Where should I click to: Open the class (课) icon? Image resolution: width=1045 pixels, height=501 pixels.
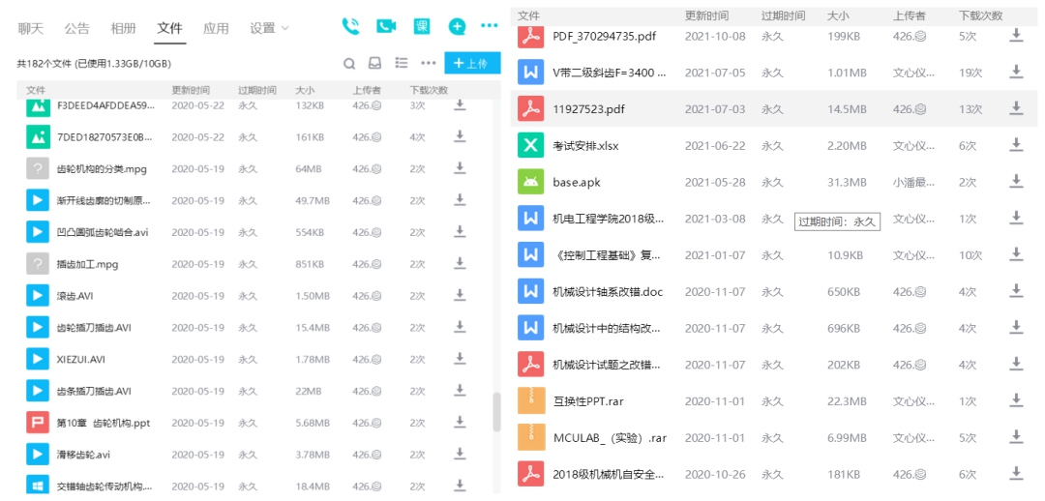click(x=421, y=27)
